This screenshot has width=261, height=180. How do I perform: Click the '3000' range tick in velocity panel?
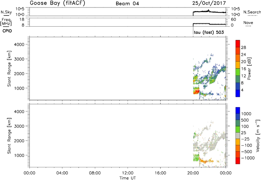(19, 126)
